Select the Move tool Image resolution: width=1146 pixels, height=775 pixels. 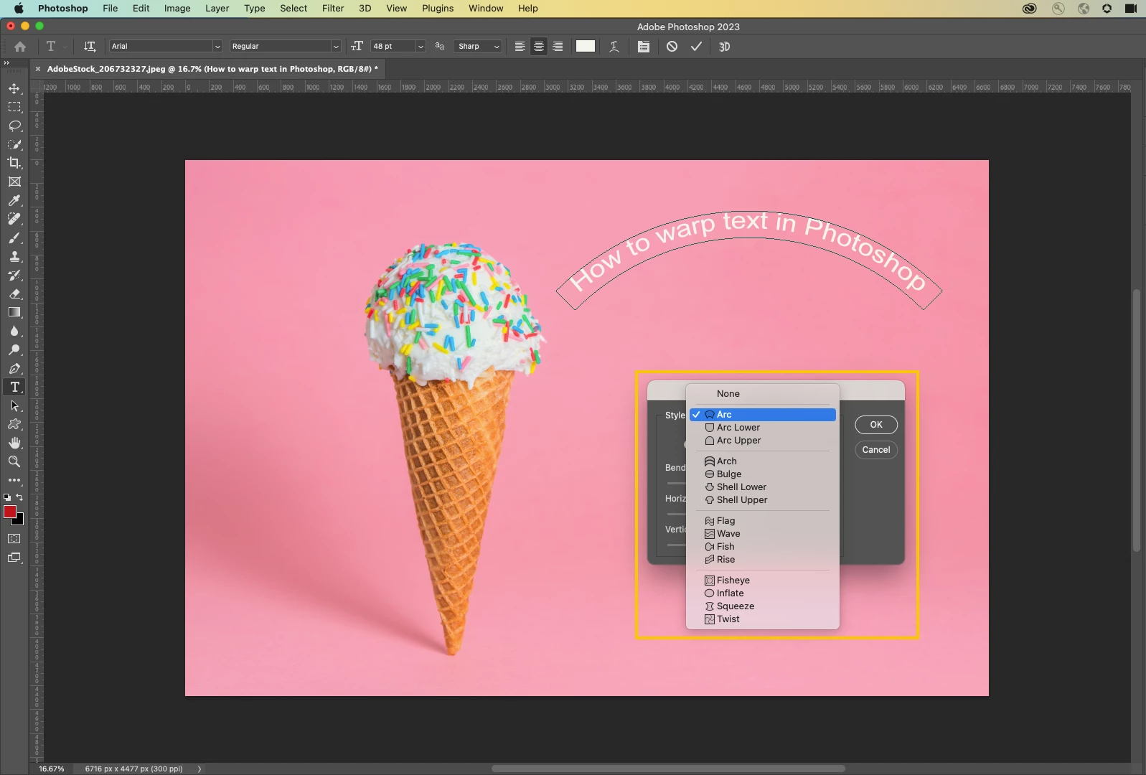tap(14, 88)
